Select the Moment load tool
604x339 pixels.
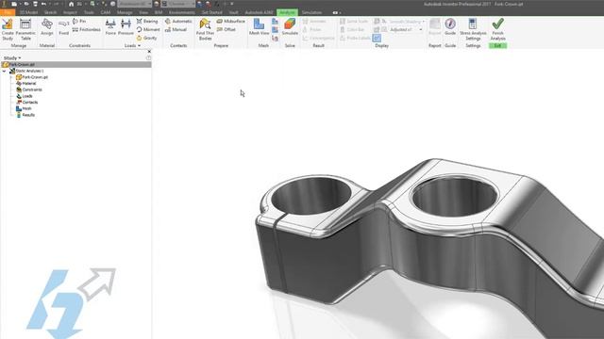pyautogui.click(x=148, y=29)
